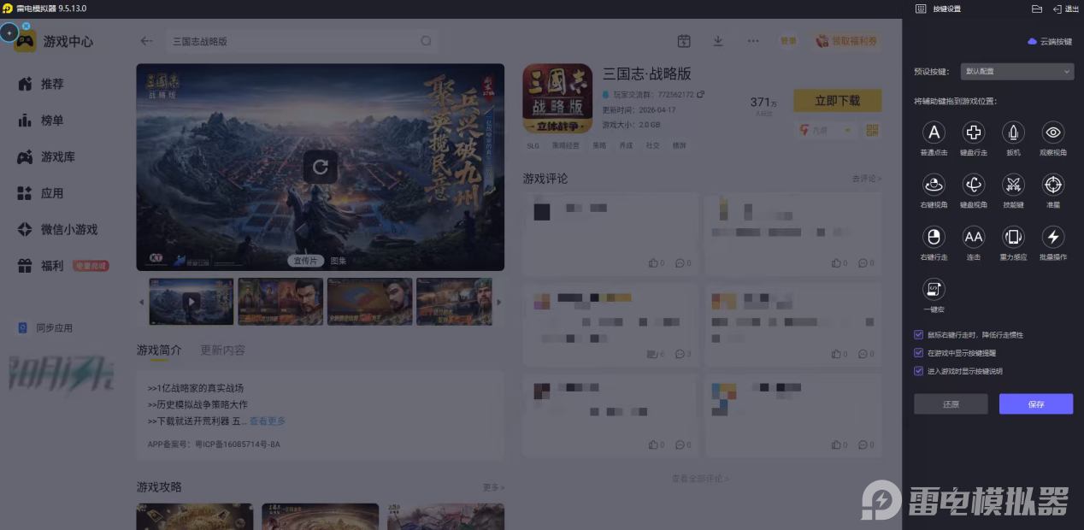The image size is (1084, 530).
Task: Click the SLG tag
Action: pyautogui.click(x=533, y=145)
